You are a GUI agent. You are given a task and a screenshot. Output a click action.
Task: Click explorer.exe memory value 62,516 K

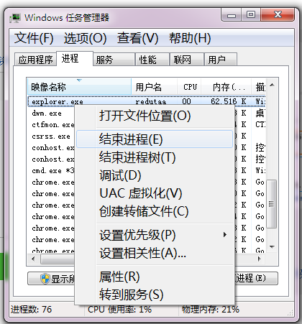[x=229, y=101]
